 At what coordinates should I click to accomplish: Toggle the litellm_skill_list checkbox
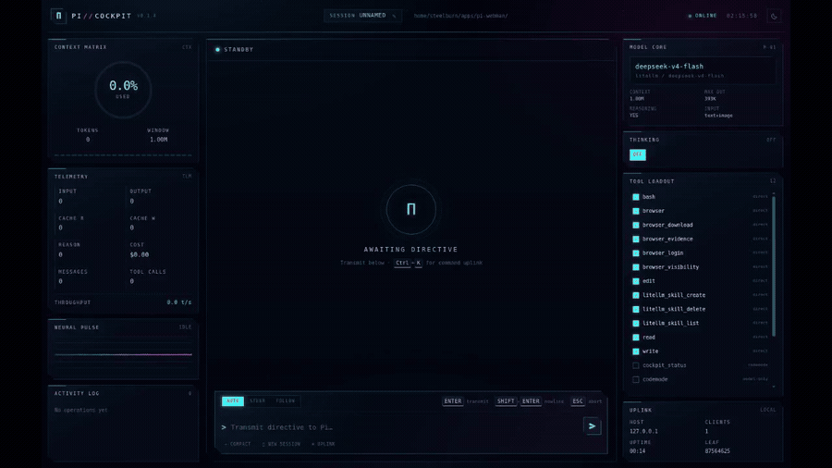[636, 323]
